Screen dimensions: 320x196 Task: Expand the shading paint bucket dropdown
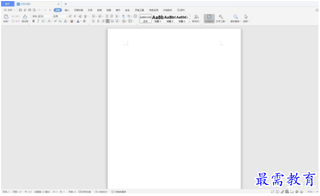[x=126, y=21]
